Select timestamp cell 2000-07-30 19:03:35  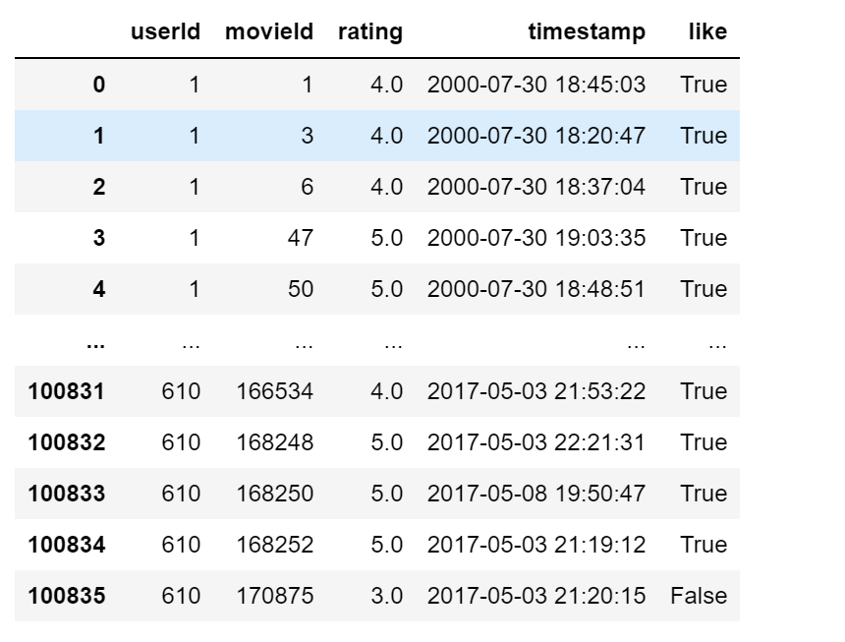[x=536, y=238]
